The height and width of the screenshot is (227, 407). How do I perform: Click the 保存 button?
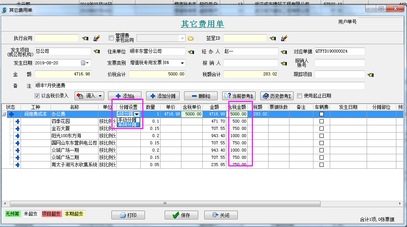[x=181, y=215]
